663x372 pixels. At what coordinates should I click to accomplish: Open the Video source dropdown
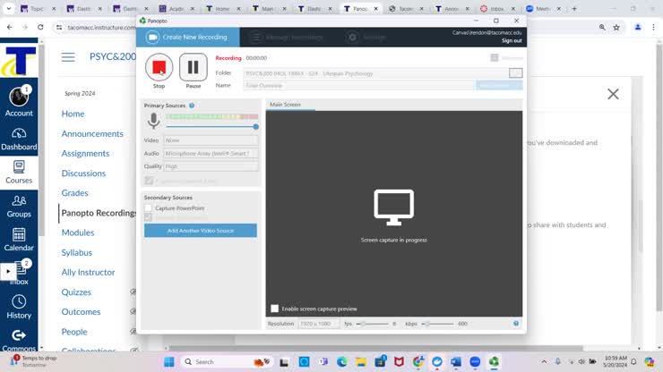tap(211, 140)
